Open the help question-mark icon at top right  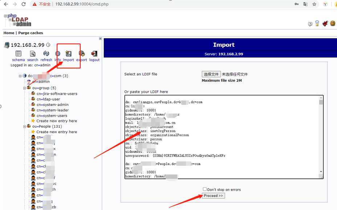tap(310, 24)
